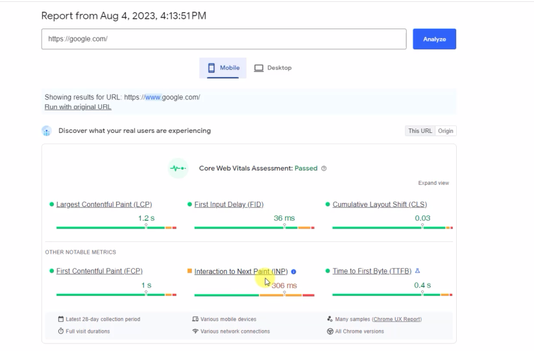Click the green CLS status dot
Image resolution: width=534 pixels, height=351 pixels.
pyautogui.click(x=328, y=204)
